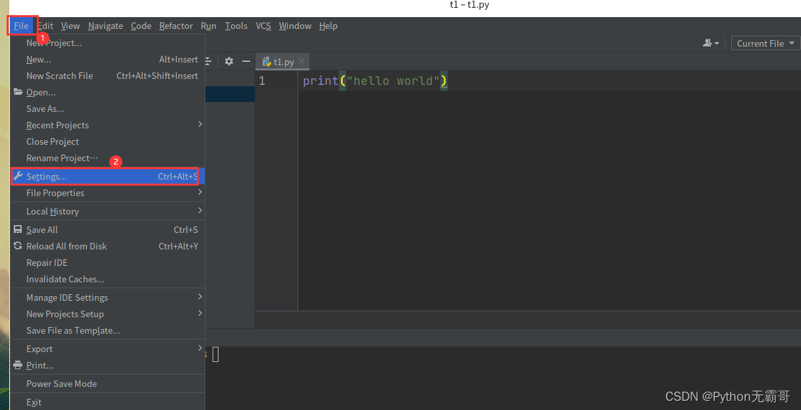Click the Python file icon on tab
The height and width of the screenshot is (410, 801).
pyautogui.click(x=267, y=62)
